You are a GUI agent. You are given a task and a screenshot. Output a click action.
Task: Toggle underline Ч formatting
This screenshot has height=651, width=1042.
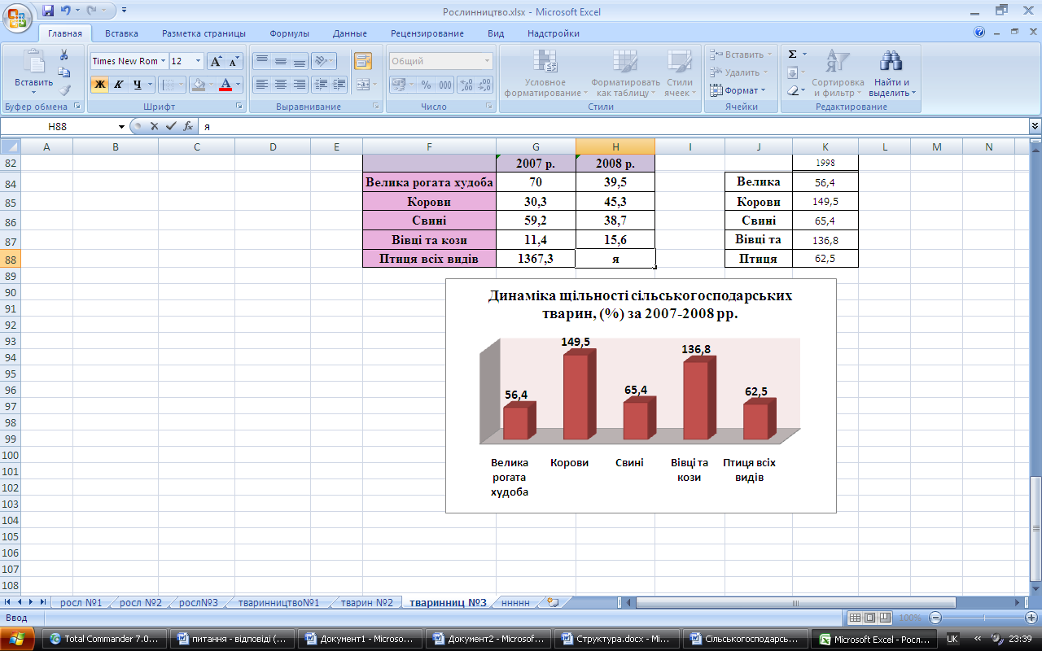(138, 85)
